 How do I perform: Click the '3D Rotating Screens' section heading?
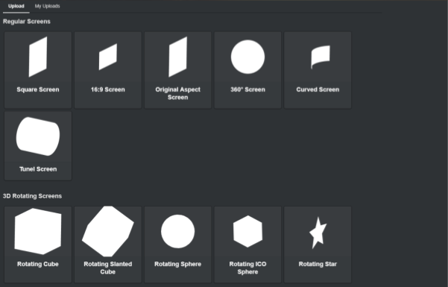[x=32, y=196]
